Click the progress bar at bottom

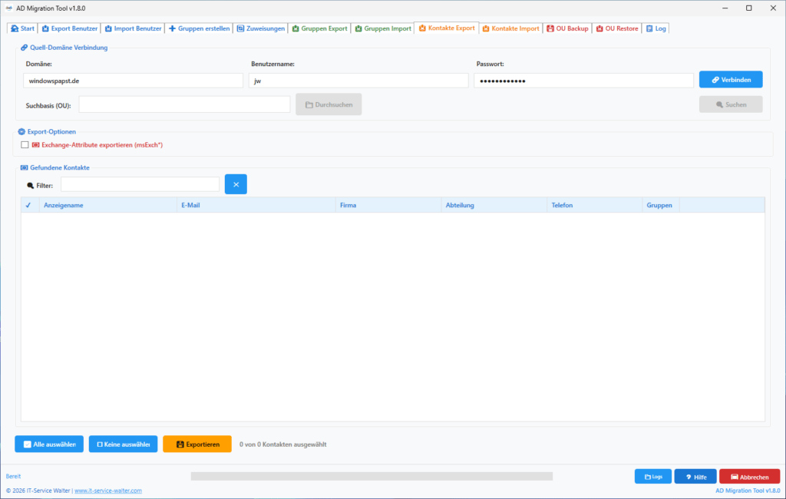tap(372, 476)
